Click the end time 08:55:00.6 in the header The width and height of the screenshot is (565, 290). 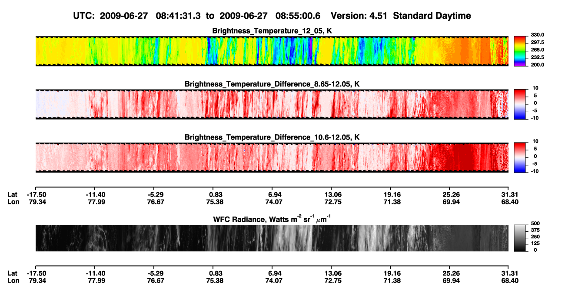point(298,16)
